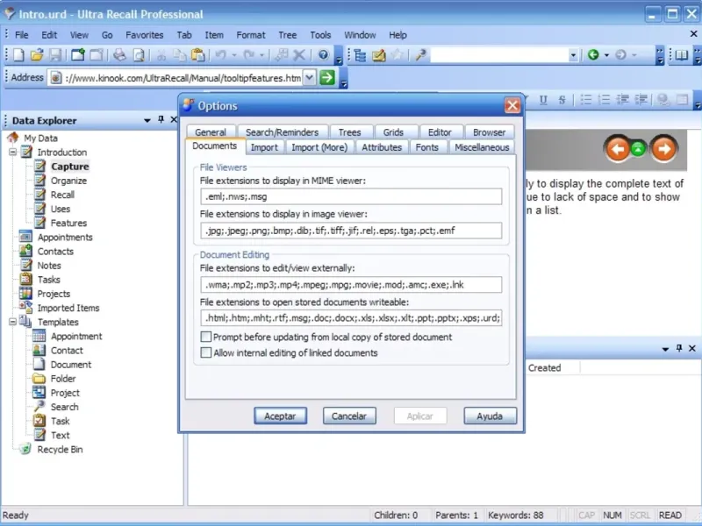
Task: Switch to the Import (More) tab
Action: pyautogui.click(x=319, y=147)
